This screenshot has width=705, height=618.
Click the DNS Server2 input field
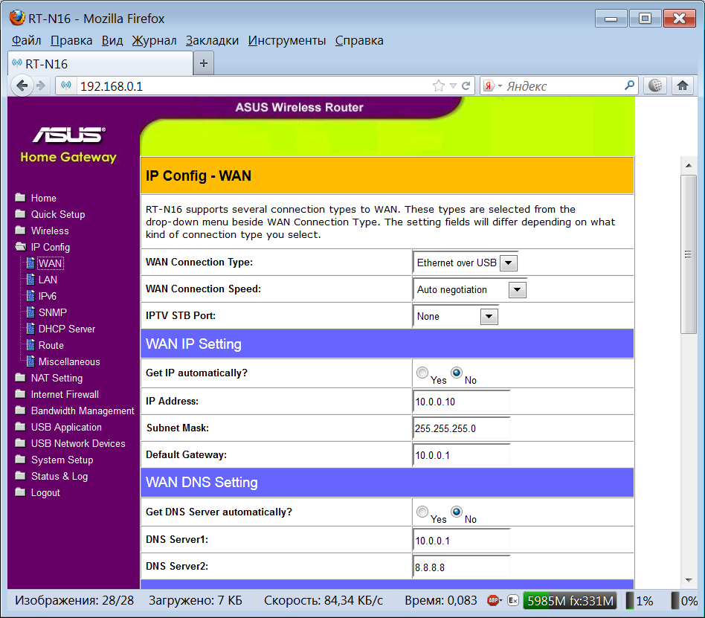point(461,567)
